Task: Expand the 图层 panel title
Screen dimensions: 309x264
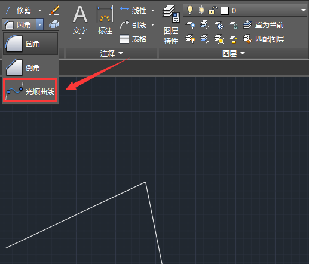Action: pyautogui.click(x=233, y=53)
